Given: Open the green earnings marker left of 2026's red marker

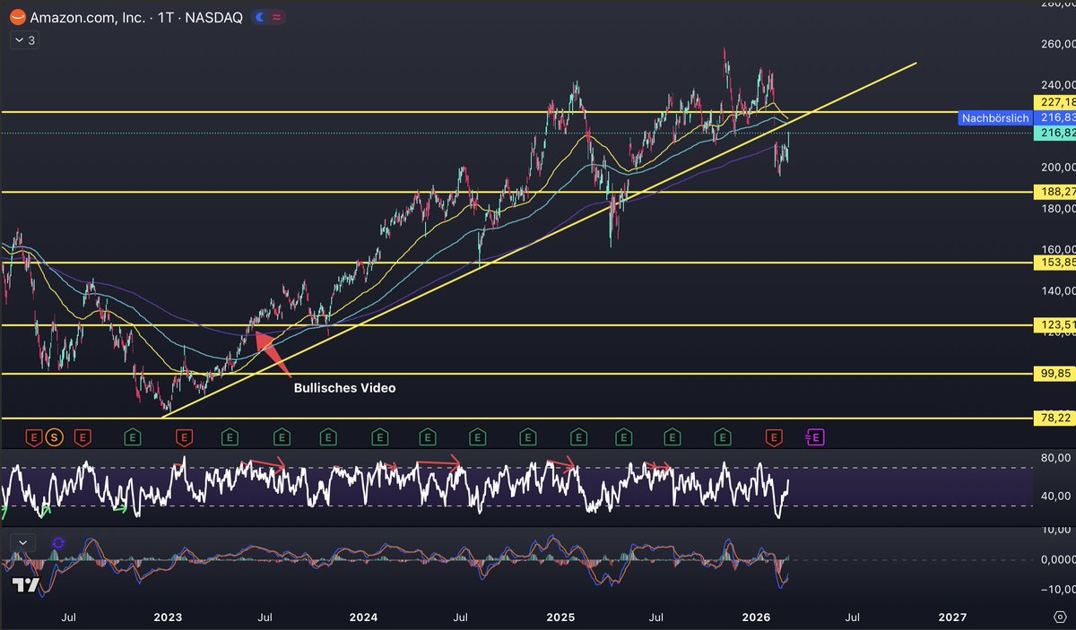Looking at the screenshot, I should click(721, 437).
